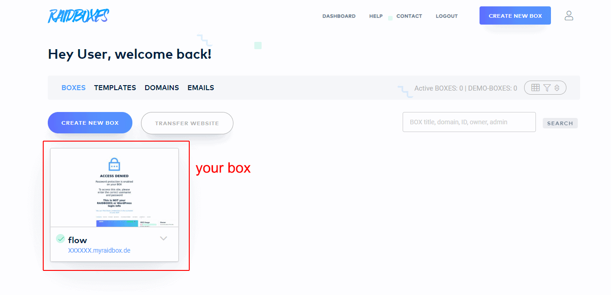The height and width of the screenshot is (295, 611).
Task: Click the lock icon in box preview
Action: 114,164
